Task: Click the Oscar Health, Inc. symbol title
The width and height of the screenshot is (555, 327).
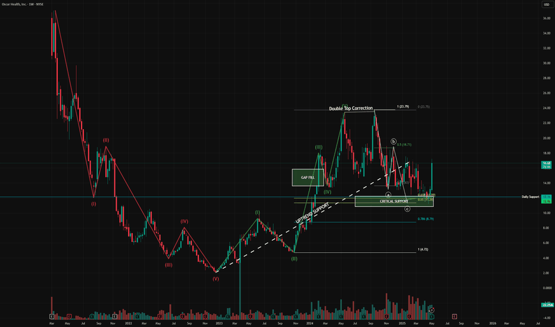Action: 23,4
